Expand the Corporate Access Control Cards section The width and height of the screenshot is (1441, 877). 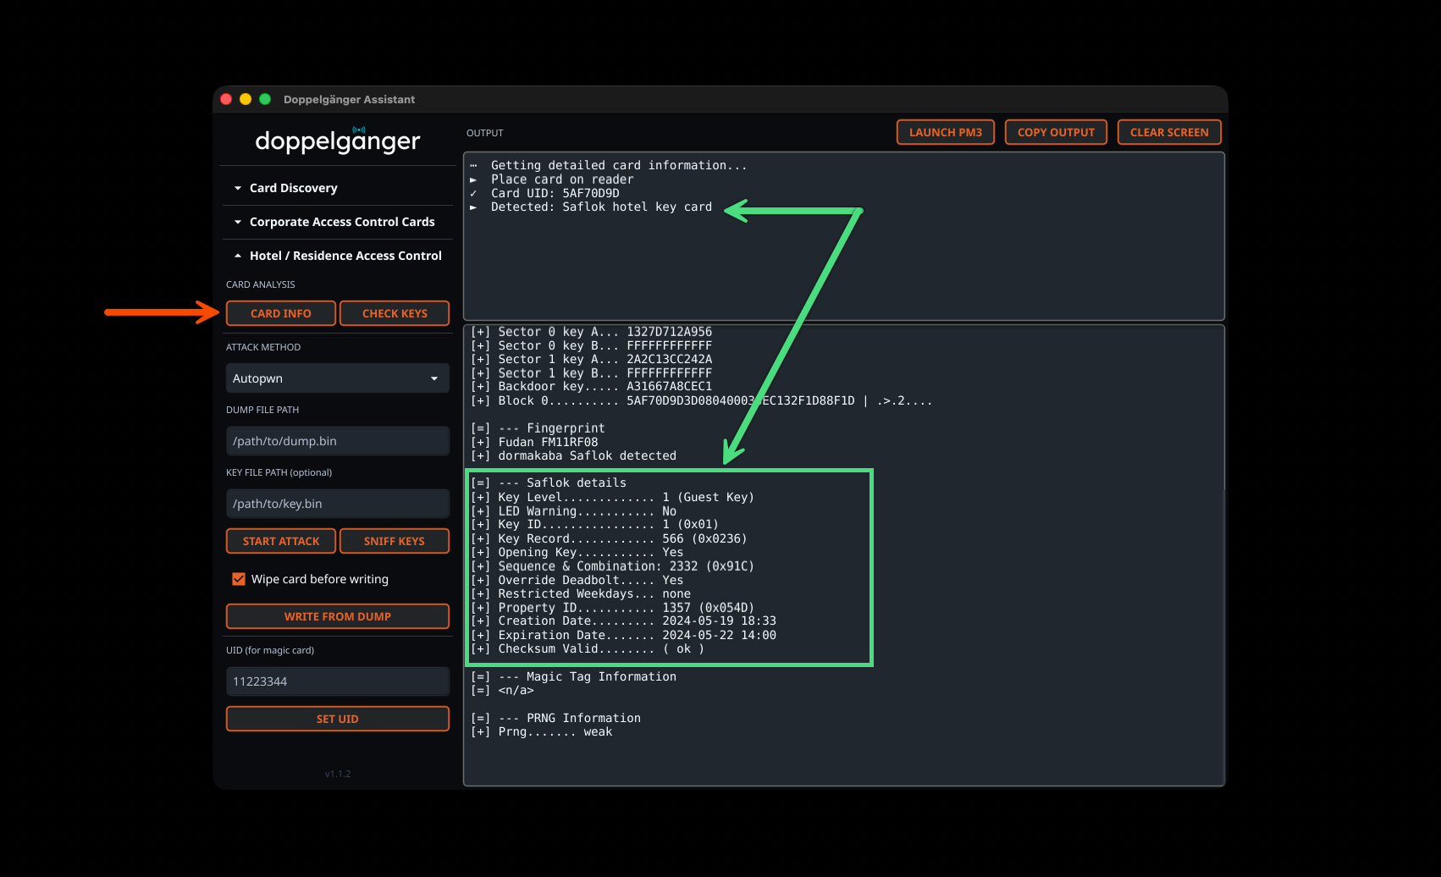coord(337,222)
